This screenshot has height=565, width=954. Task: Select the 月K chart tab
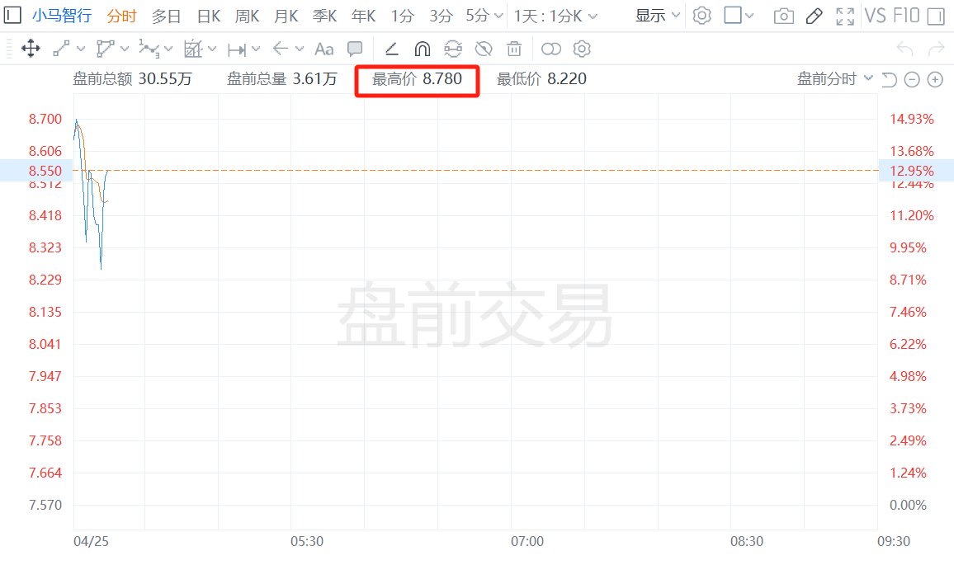[x=286, y=16]
